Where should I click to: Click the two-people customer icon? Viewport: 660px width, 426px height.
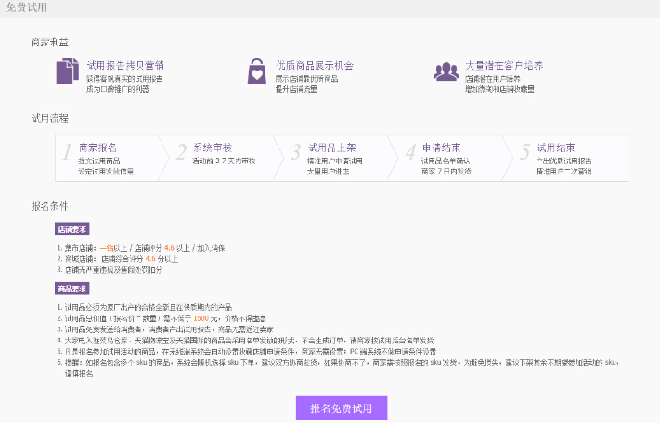click(446, 71)
